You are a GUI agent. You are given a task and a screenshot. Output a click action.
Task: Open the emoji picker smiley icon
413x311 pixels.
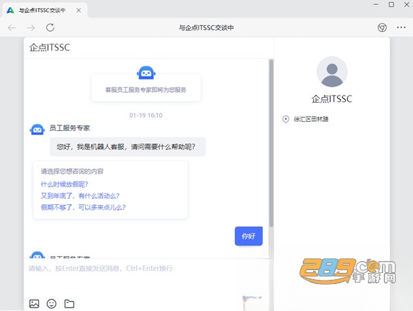(x=51, y=303)
